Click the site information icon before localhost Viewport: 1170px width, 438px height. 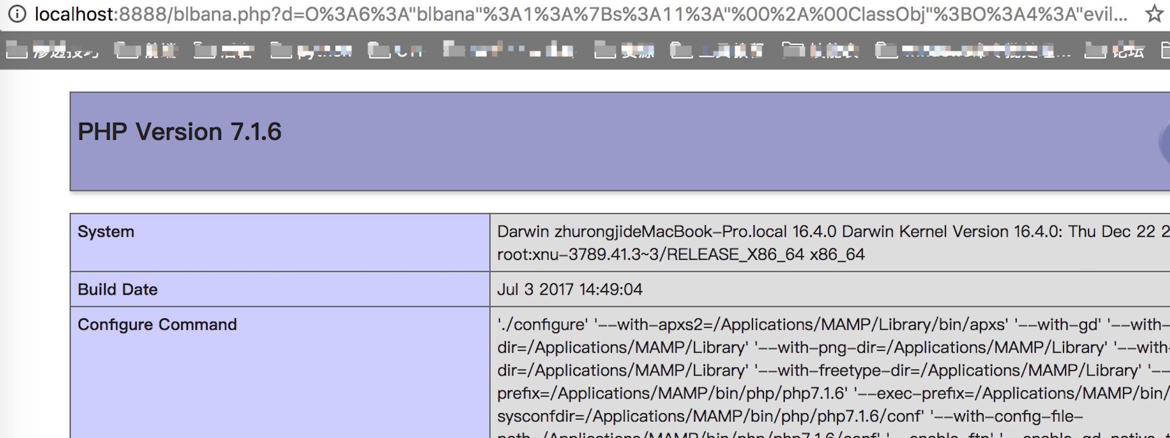(x=18, y=14)
